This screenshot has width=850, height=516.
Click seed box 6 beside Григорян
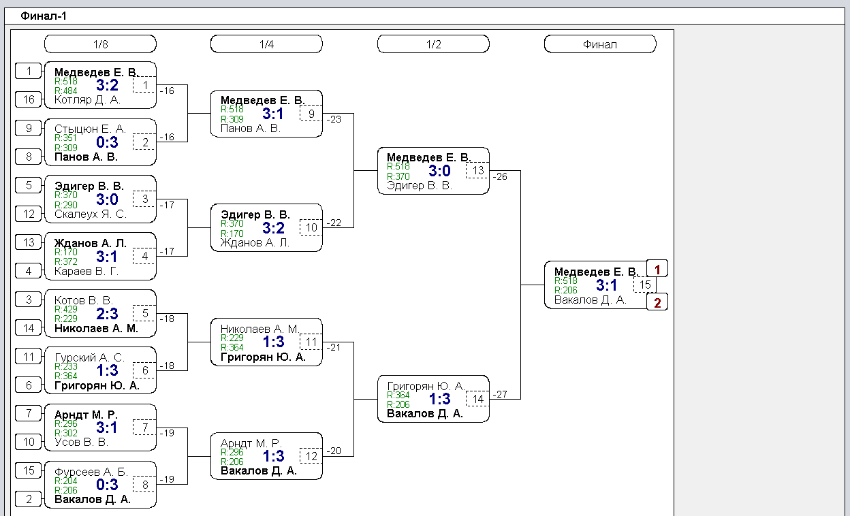(29, 385)
